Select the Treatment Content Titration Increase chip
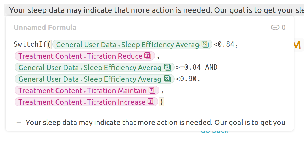This screenshot has width=304, height=143. click(x=87, y=102)
